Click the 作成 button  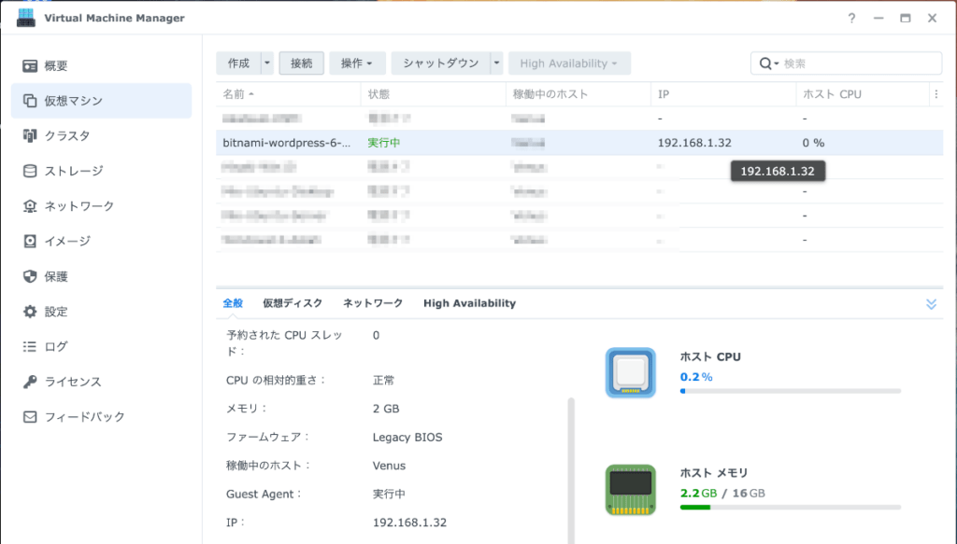click(x=238, y=63)
